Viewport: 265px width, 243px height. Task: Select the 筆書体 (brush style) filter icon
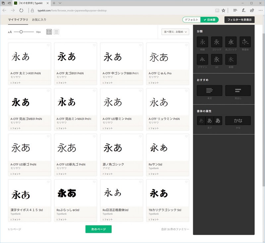245,42
